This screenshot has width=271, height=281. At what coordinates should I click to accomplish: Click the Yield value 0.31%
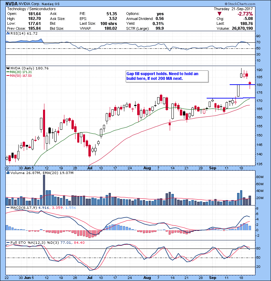pos(158,23)
